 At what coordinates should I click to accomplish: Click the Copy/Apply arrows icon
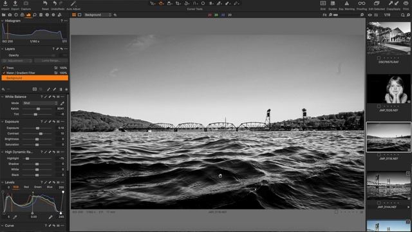(393, 3)
